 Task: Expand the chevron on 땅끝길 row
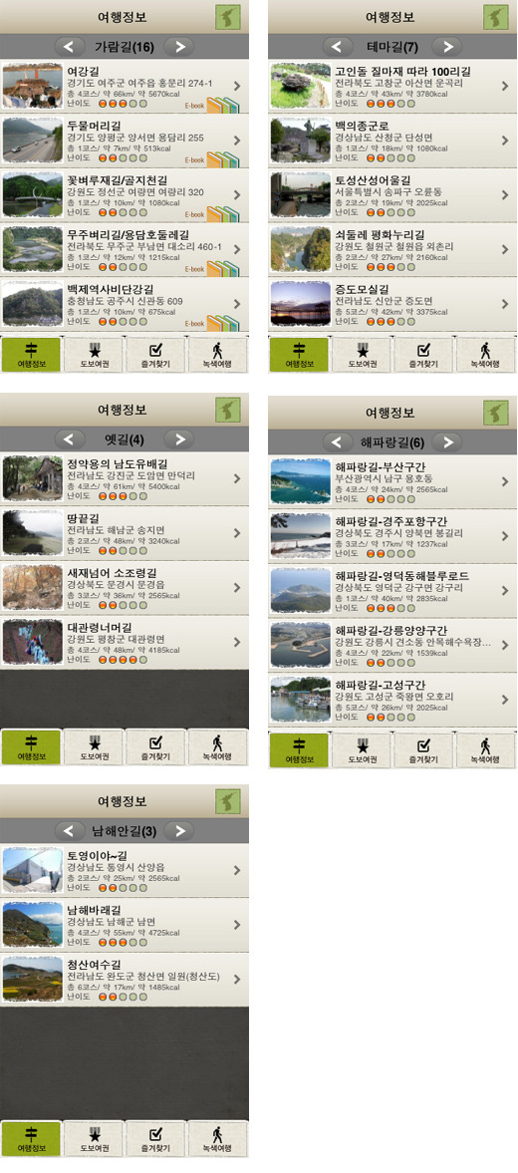coord(237,532)
